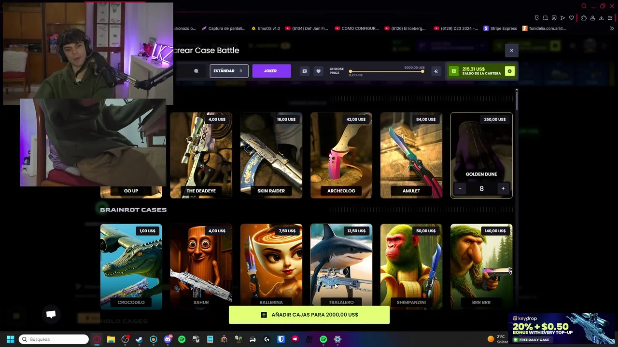Close the Crear Case Battle dialog

pos(512,50)
